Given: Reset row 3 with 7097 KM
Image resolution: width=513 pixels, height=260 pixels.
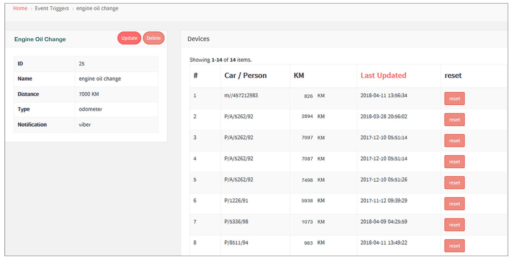Looking at the screenshot, I should [454, 141].
